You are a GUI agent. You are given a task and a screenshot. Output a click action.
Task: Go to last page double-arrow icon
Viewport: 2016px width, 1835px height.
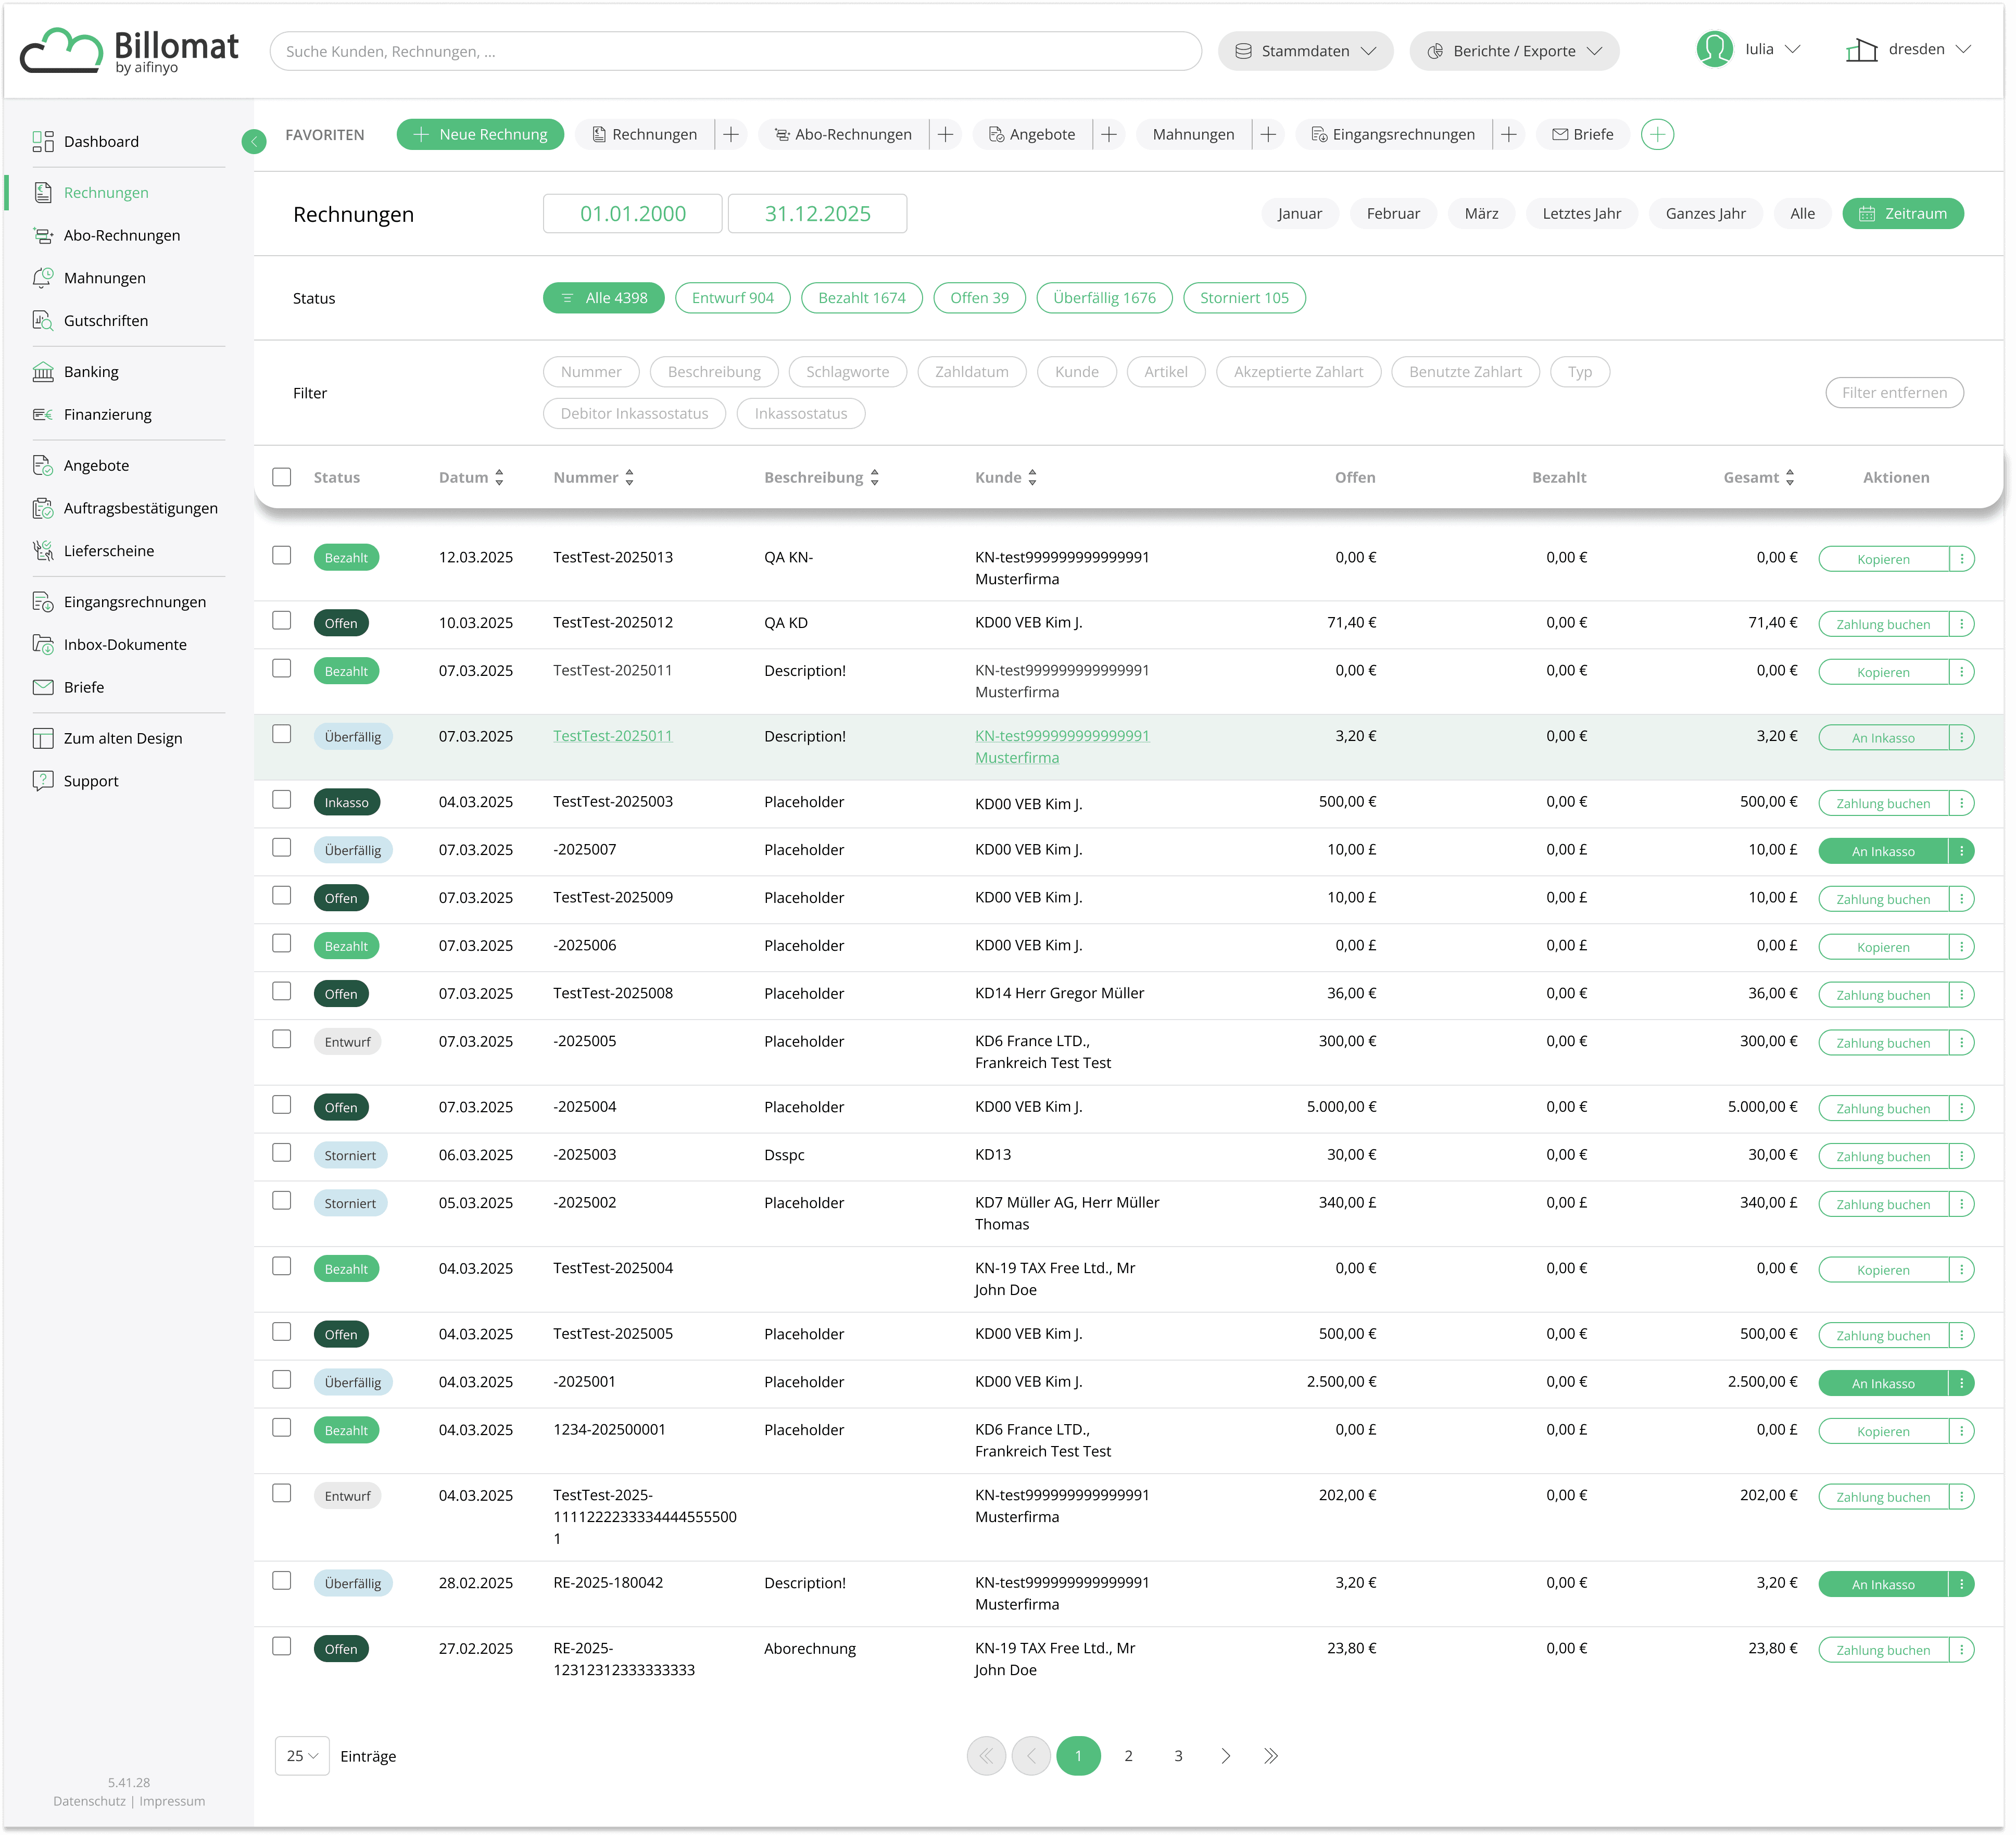tap(1270, 1756)
